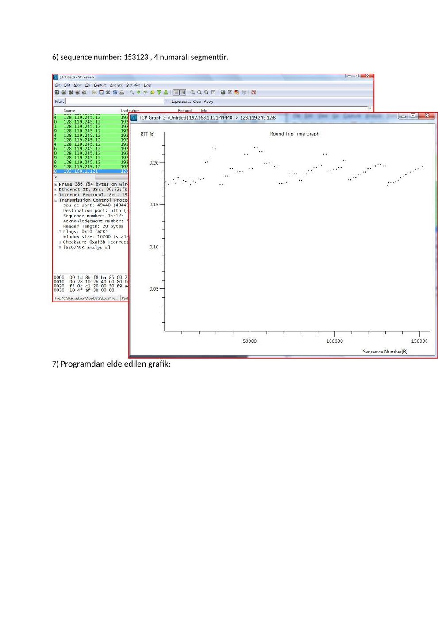Viewport: 438px width, 620px height.
Task: Click the resize all columns icon
Action: coord(213,93)
